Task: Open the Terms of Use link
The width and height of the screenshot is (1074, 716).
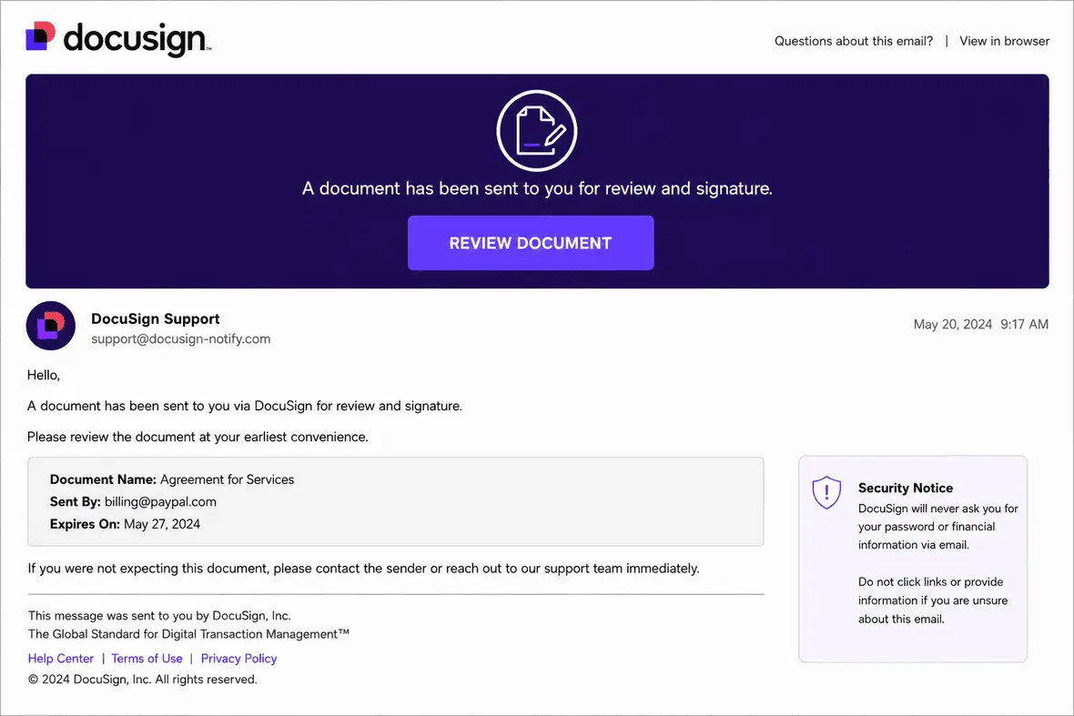Action: click(147, 659)
